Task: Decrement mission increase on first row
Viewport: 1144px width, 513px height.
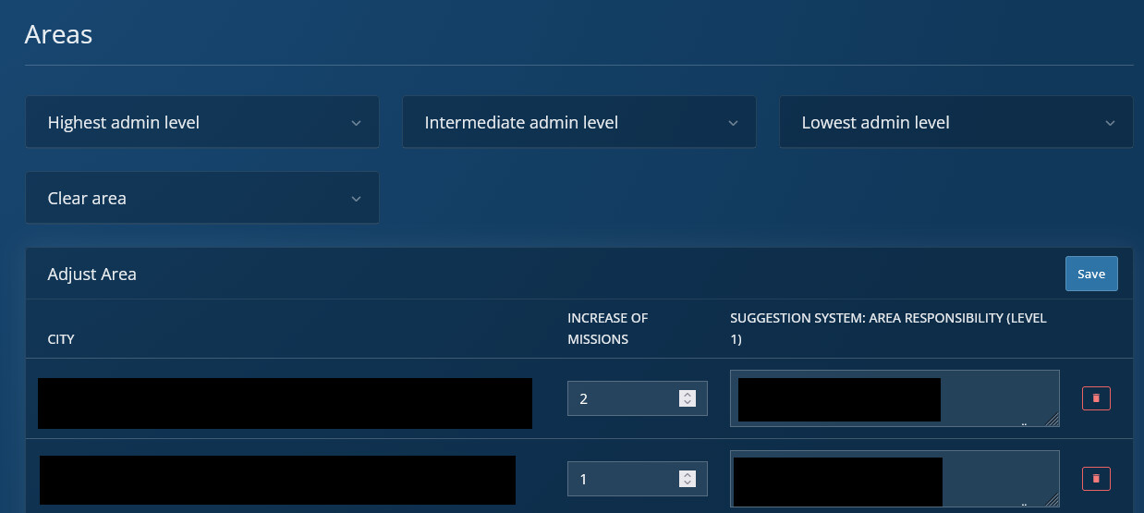Action: (687, 404)
